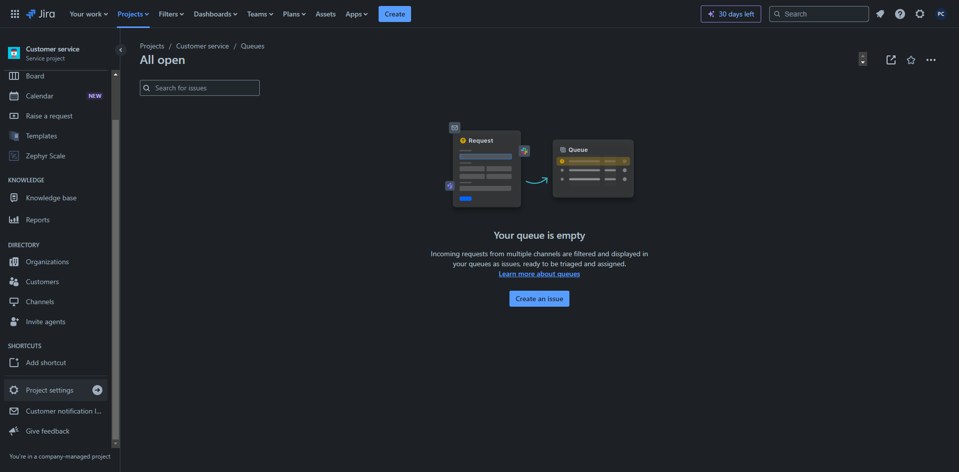959x472 pixels.
Task: Open Organizations in sidebar
Action: pos(55,262)
